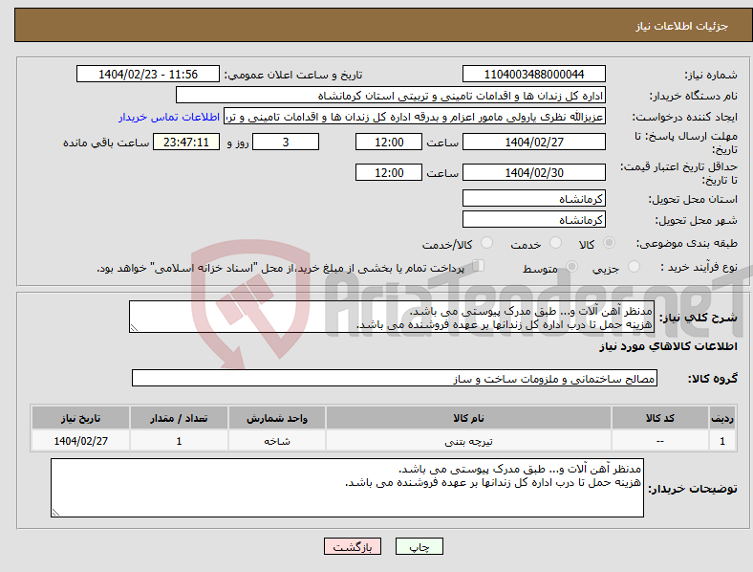This screenshot has height=572, width=753.
Task: Click the remaining time 23:47:11 field
Action: [x=186, y=143]
